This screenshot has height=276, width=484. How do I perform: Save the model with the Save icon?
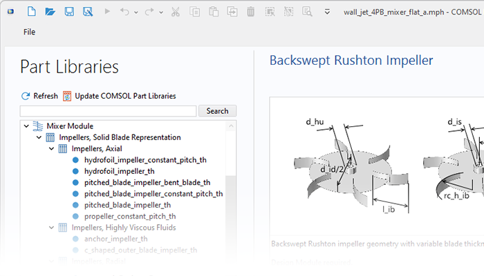69,12
